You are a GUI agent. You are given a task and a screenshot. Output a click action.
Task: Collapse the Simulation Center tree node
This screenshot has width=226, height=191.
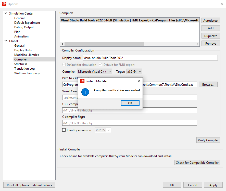[x=6, y=13]
